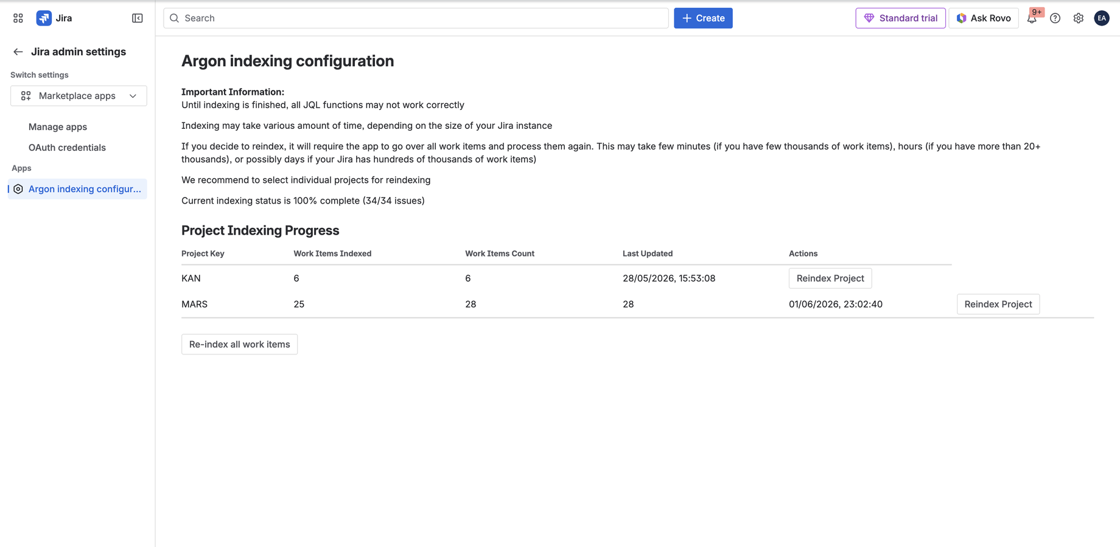Click the Standard trial diamond icon
The image size is (1120, 547).
coord(869,18)
